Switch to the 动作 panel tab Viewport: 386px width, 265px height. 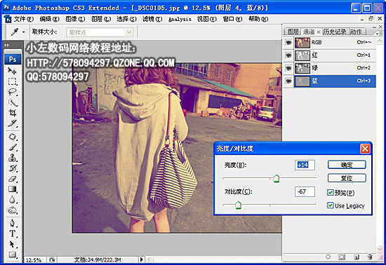click(356, 32)
